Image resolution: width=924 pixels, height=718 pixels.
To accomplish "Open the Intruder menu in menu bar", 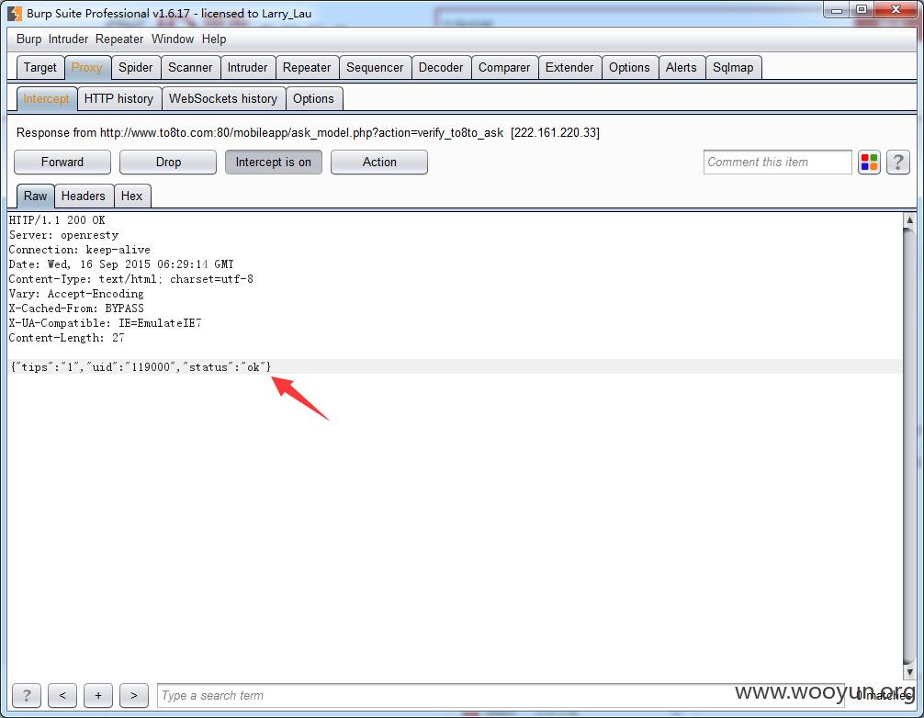I will coord(68,39).
